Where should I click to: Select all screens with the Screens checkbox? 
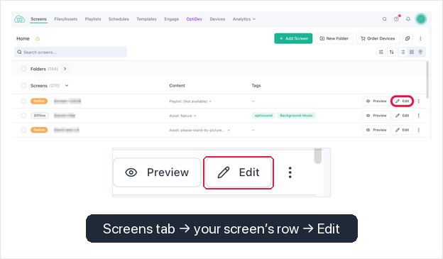click(x=23, y=85)
